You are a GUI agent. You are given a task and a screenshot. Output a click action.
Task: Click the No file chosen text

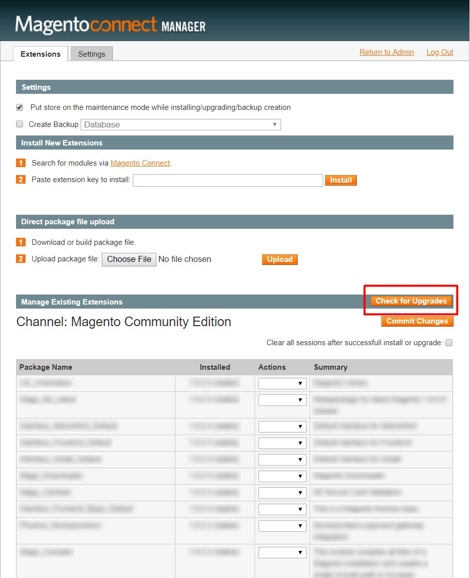pyautogui.click(x=185, y=259)
